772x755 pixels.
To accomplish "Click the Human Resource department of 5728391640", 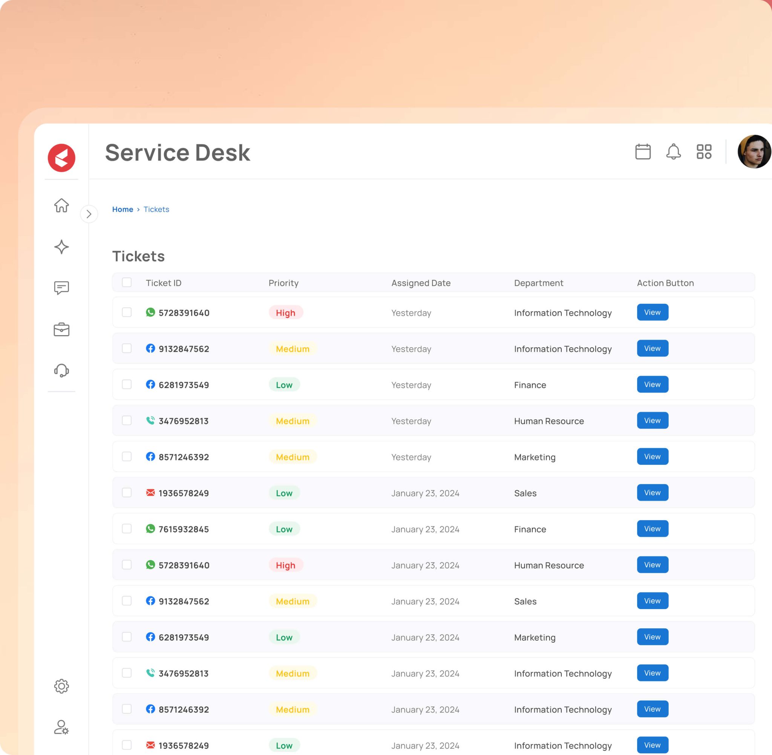I will tap(549, 565).
